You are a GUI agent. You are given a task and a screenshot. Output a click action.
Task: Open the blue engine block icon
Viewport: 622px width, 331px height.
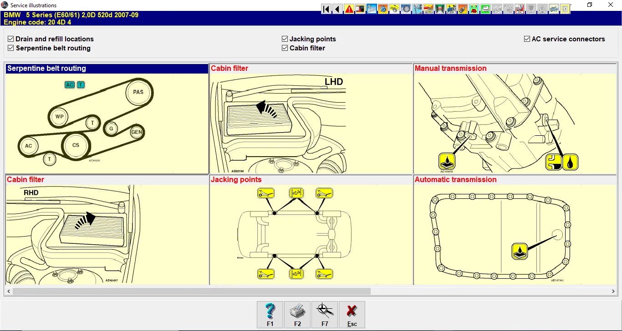pyautogui.click(x=554, y=9)
